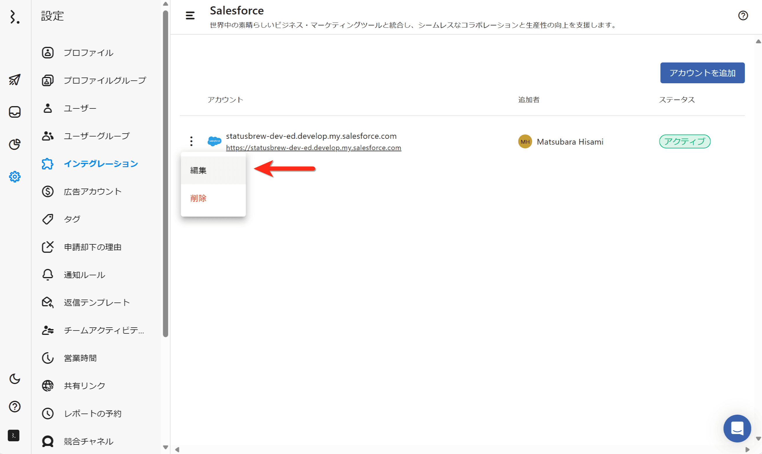The height and width of the screenshot is (454, 762).
Task: Open プロファイルグループ settings
Action: (105, 80)
